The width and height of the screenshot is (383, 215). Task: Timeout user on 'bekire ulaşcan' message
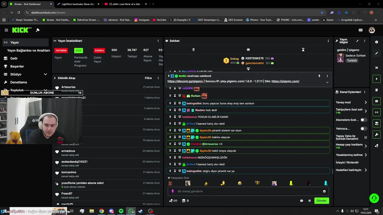[x=175, y=137]
